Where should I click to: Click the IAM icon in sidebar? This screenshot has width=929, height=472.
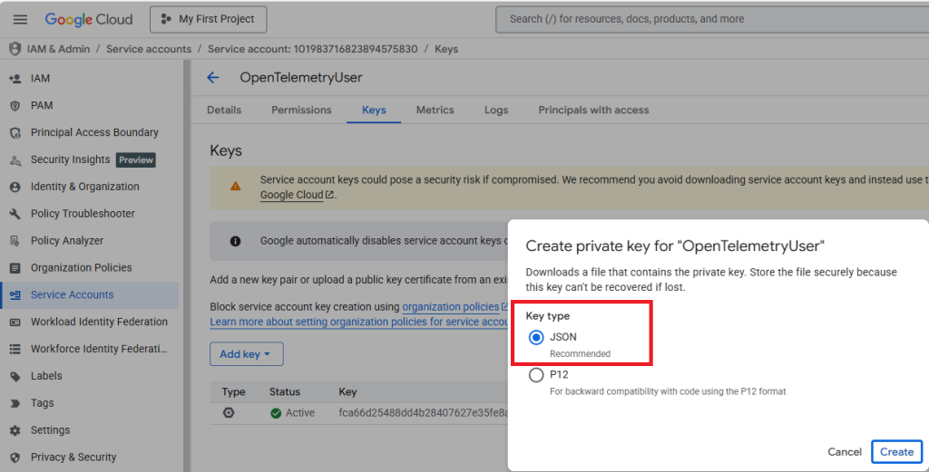click(x=15, y=79)
